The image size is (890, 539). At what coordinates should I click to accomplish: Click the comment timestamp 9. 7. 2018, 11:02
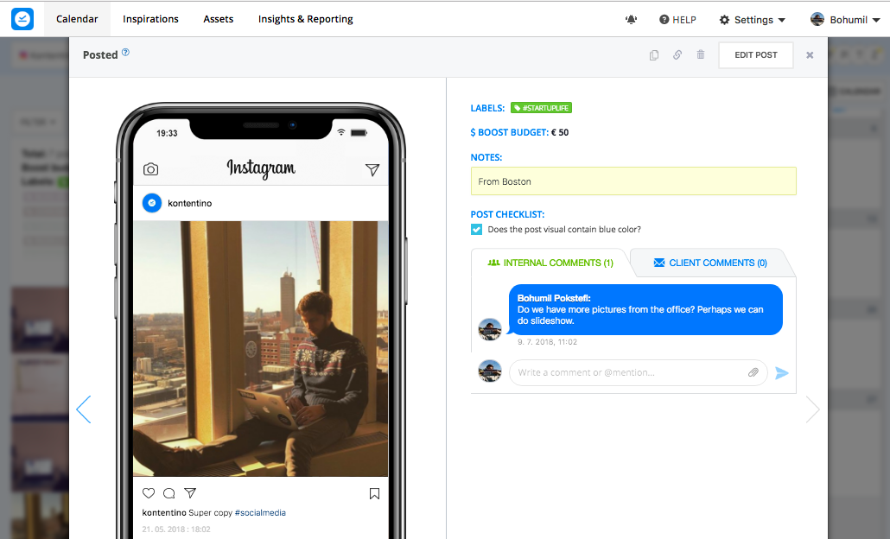pyautogui.click(x=547, y=341)
